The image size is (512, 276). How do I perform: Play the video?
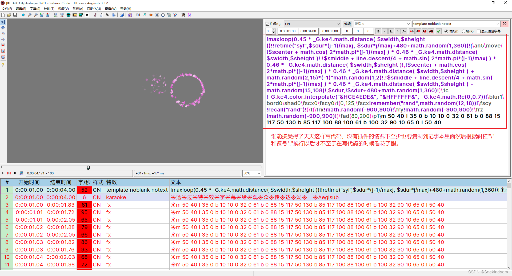click(x=3, y=173)
